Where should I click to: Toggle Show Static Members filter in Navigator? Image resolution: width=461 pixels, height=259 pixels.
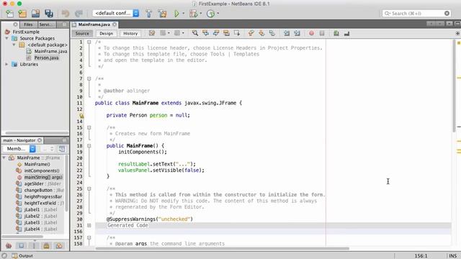pyautogui.click(x=34, y=245)
